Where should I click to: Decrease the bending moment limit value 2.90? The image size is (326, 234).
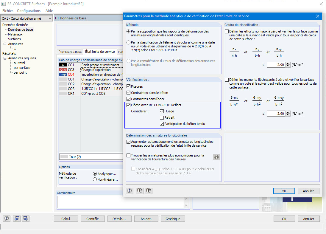point(288,115)
